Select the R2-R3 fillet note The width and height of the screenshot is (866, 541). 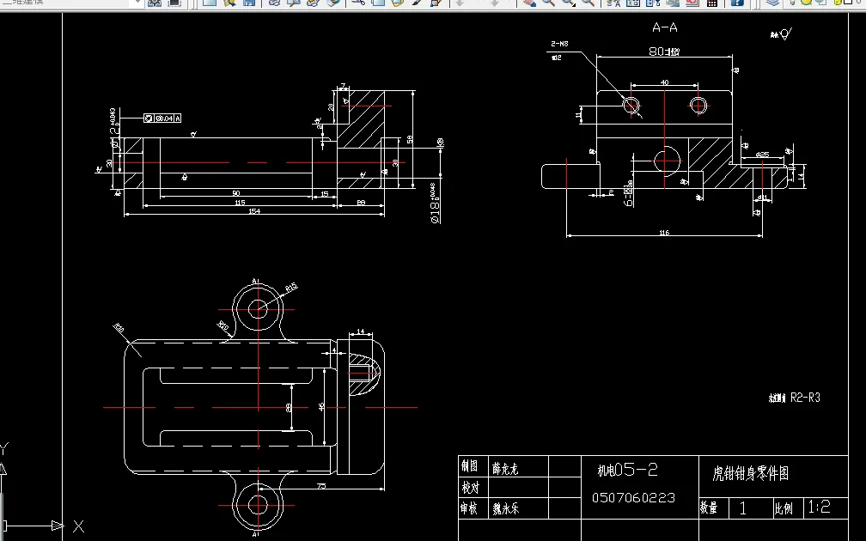pyautogui.click(x=805, y=398)
